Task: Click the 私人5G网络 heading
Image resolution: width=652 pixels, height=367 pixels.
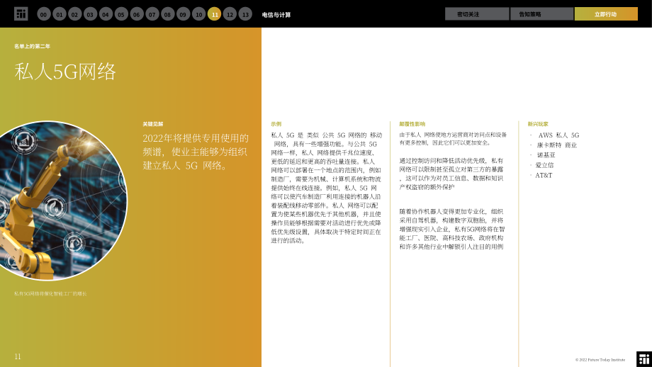Action: (x=65, y=72)
